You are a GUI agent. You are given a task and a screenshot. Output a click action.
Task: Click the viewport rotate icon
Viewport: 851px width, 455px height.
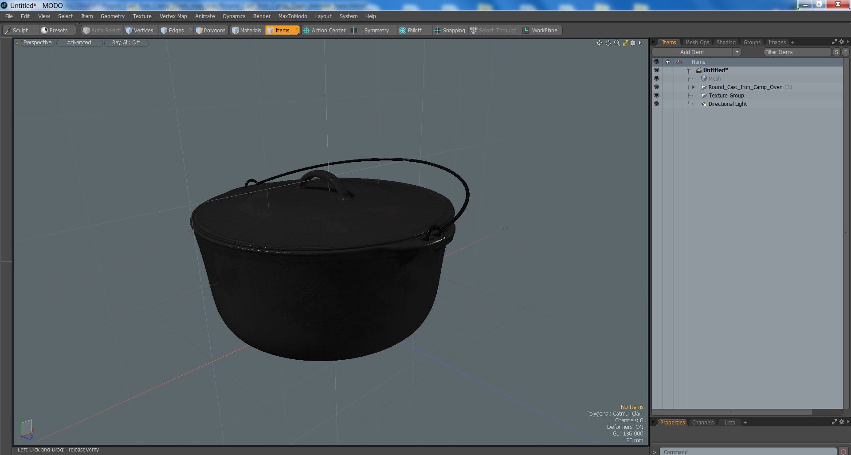608,43
